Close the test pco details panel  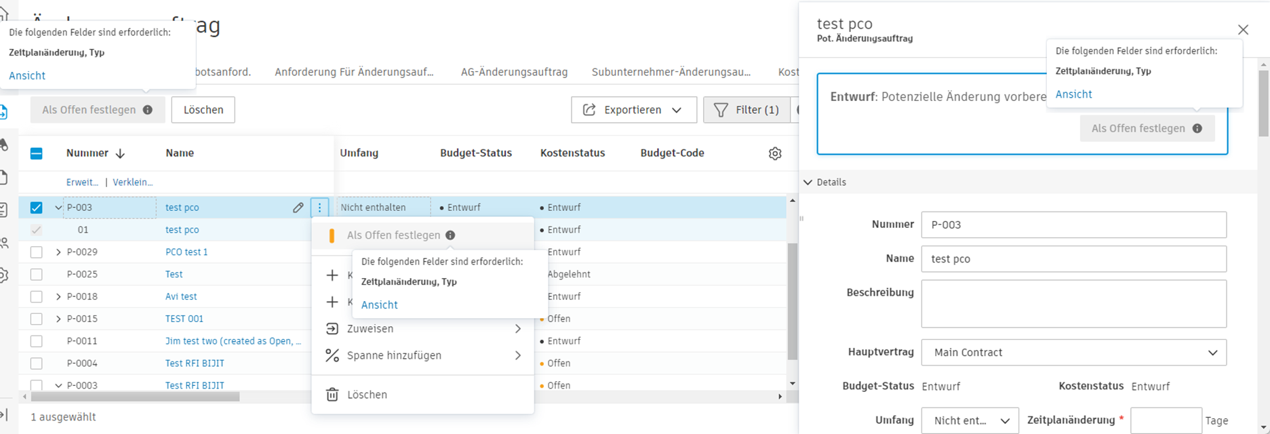1243,30
